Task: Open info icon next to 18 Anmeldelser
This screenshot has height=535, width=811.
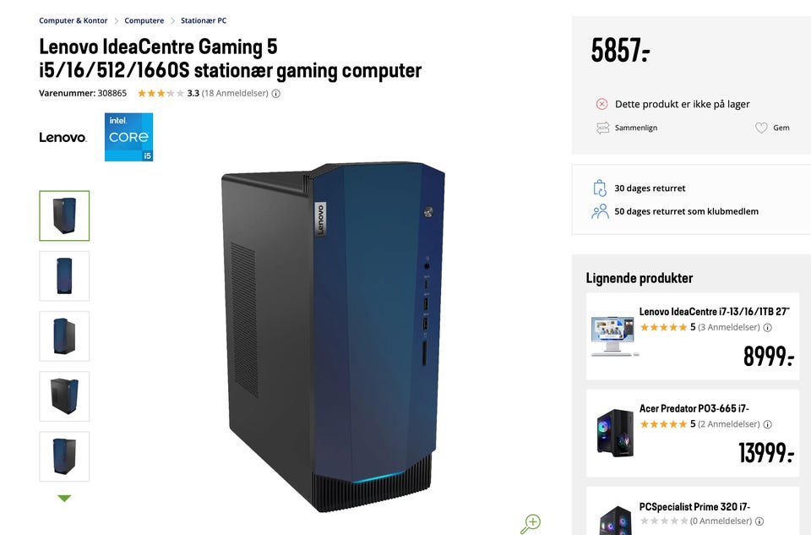Action: [276, 94]
